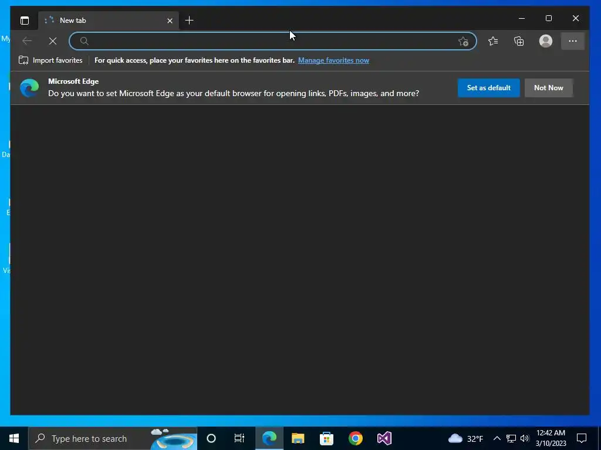
Task: Click the Back arrow button
Action: [x=27, y=41]
